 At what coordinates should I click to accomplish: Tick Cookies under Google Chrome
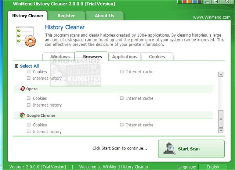tap(29, 125)
